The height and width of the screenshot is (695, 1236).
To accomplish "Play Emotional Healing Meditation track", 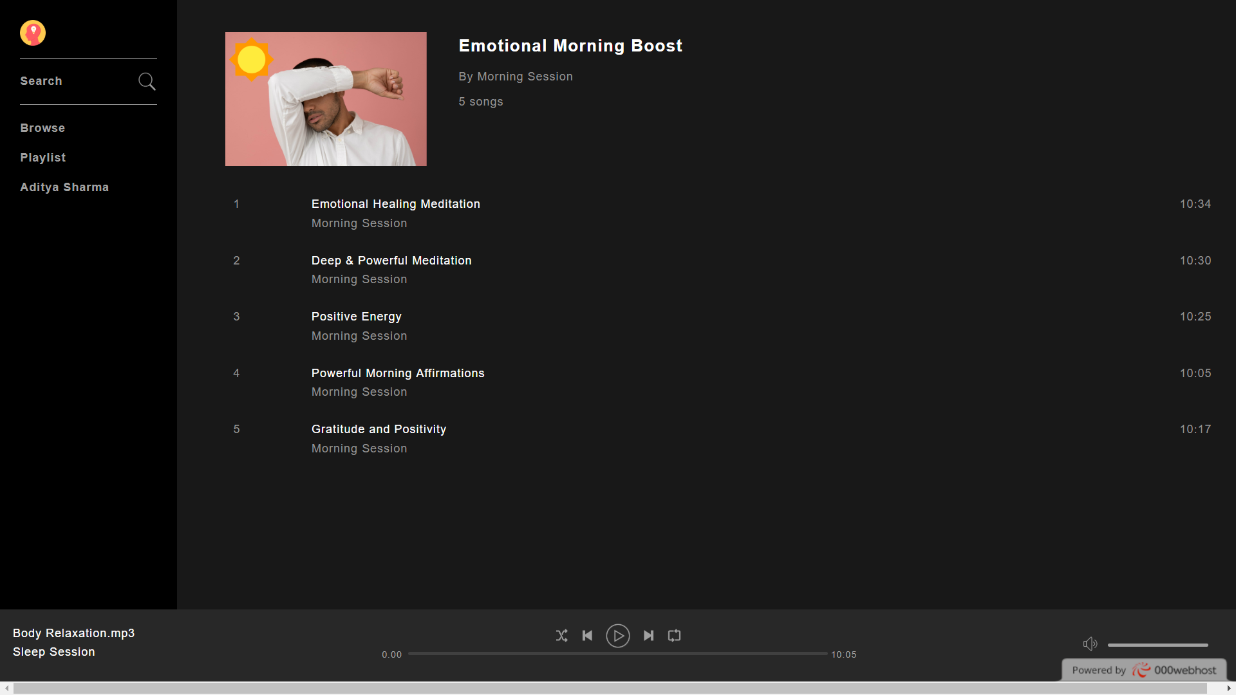I will (395, 204).
